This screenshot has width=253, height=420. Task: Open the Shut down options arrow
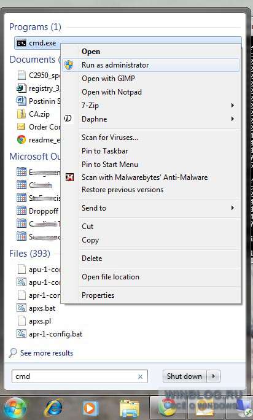click(x=214, y=376)
